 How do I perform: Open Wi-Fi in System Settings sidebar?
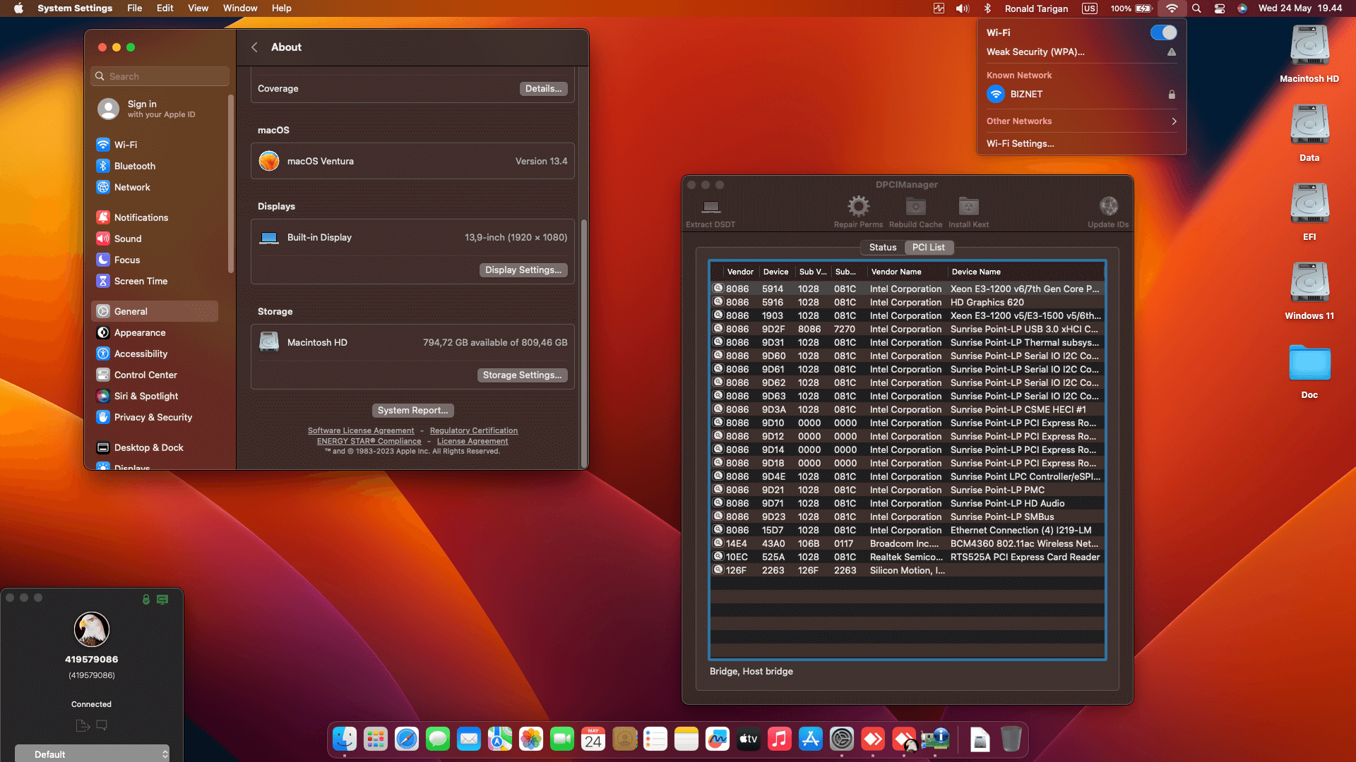155,145
